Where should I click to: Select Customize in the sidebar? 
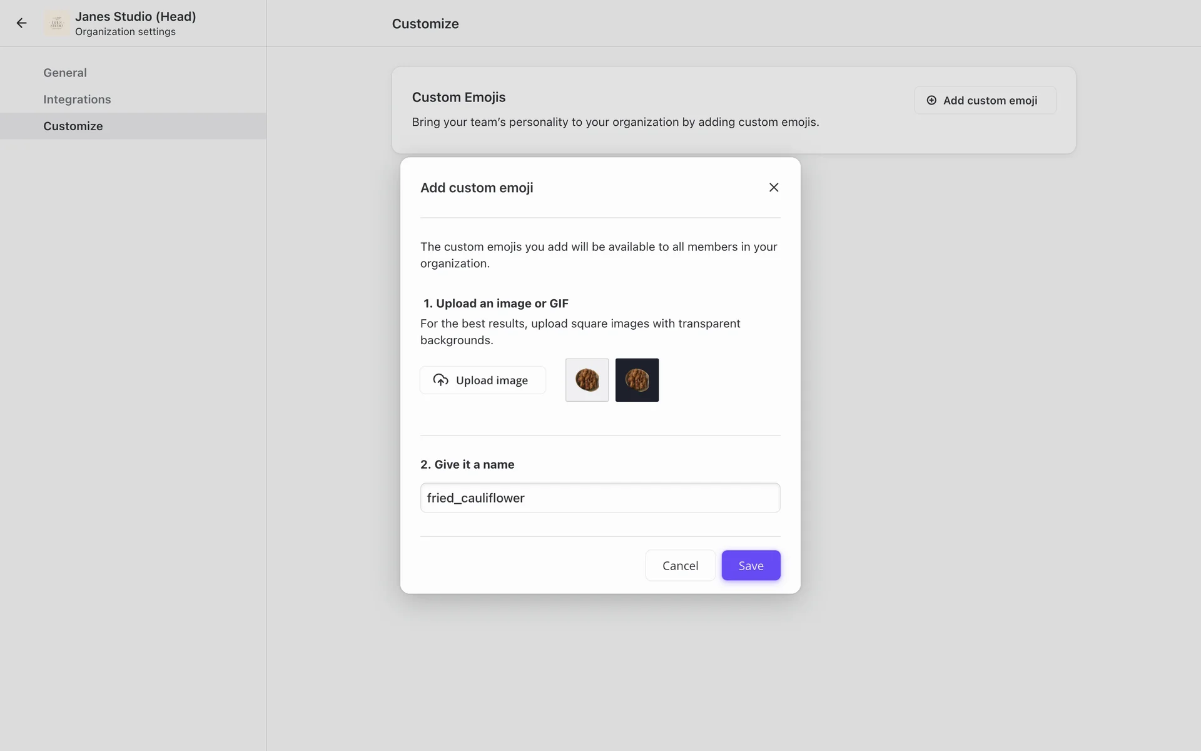pyautogui.click(x=73, y=126)
